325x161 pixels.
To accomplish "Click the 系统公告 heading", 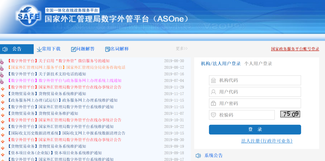I will point(214,156).
